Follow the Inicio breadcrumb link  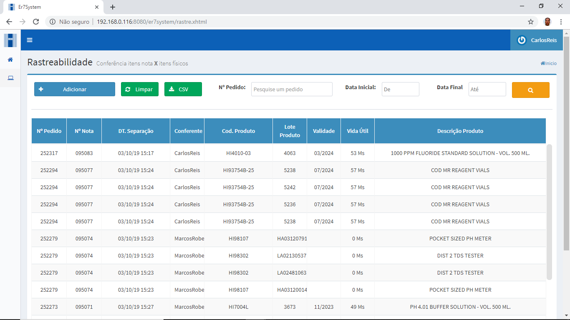549,63
